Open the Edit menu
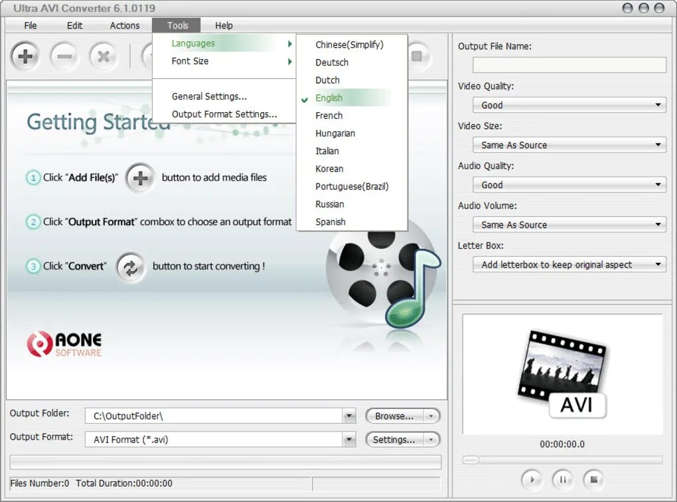Image resolution: width=677 pixels, height=502 pixels. [74, 25]
